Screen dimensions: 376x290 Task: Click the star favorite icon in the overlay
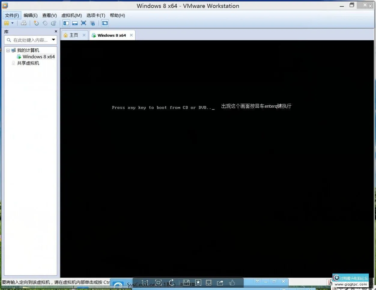(x=198, y=282)
